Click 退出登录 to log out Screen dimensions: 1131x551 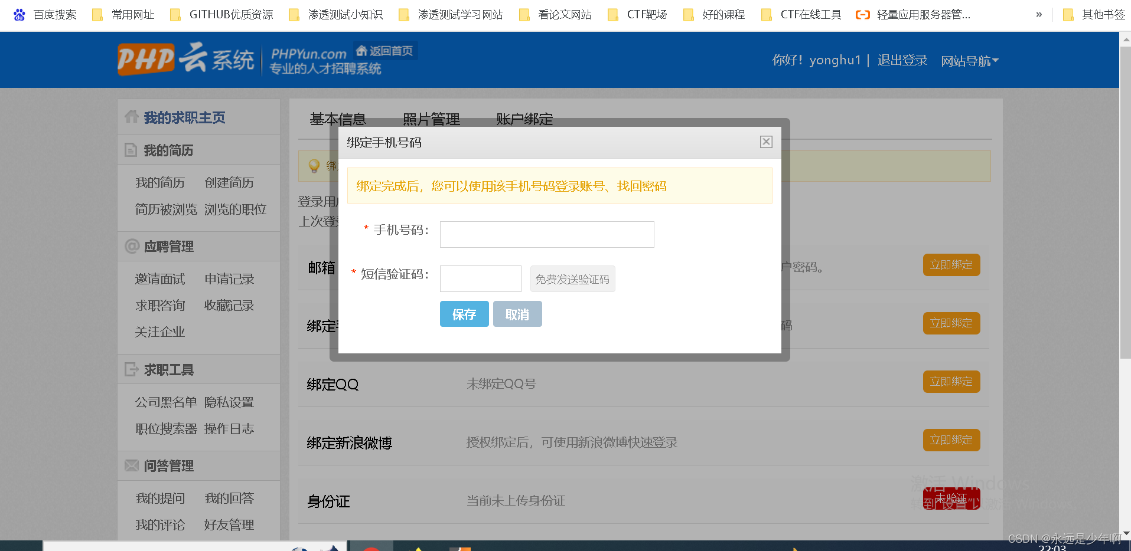coord(902,60)
